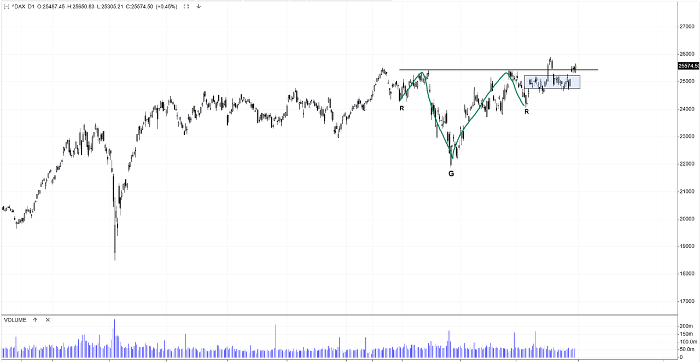Image resolution: width=700 pixels, height=362 pixels.
Task: Click the 27000 level on price axis
Action: [688, 26]
